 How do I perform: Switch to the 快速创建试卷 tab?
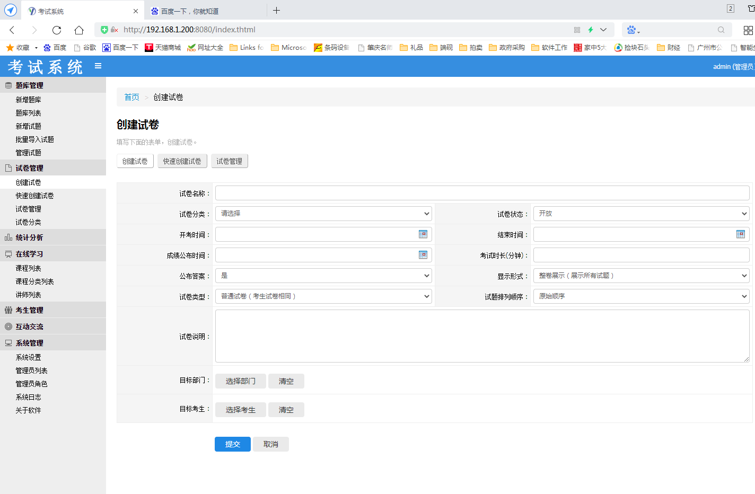pos(182,161)
